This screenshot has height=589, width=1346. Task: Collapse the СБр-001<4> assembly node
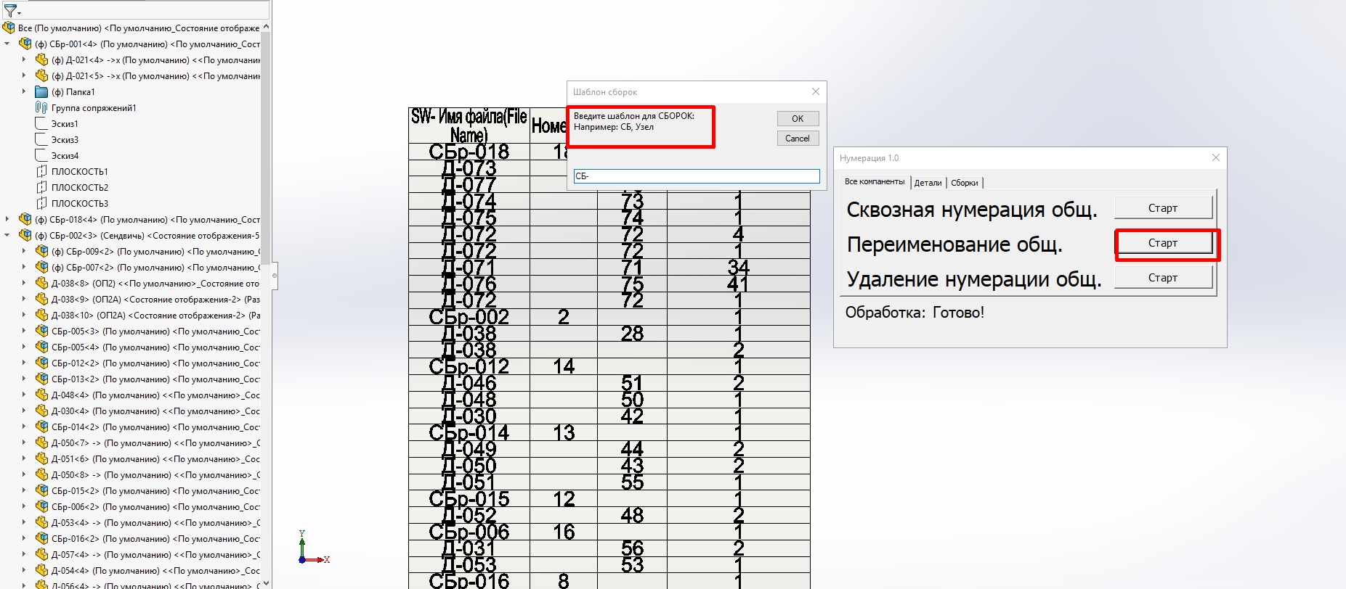coord(7,44)
